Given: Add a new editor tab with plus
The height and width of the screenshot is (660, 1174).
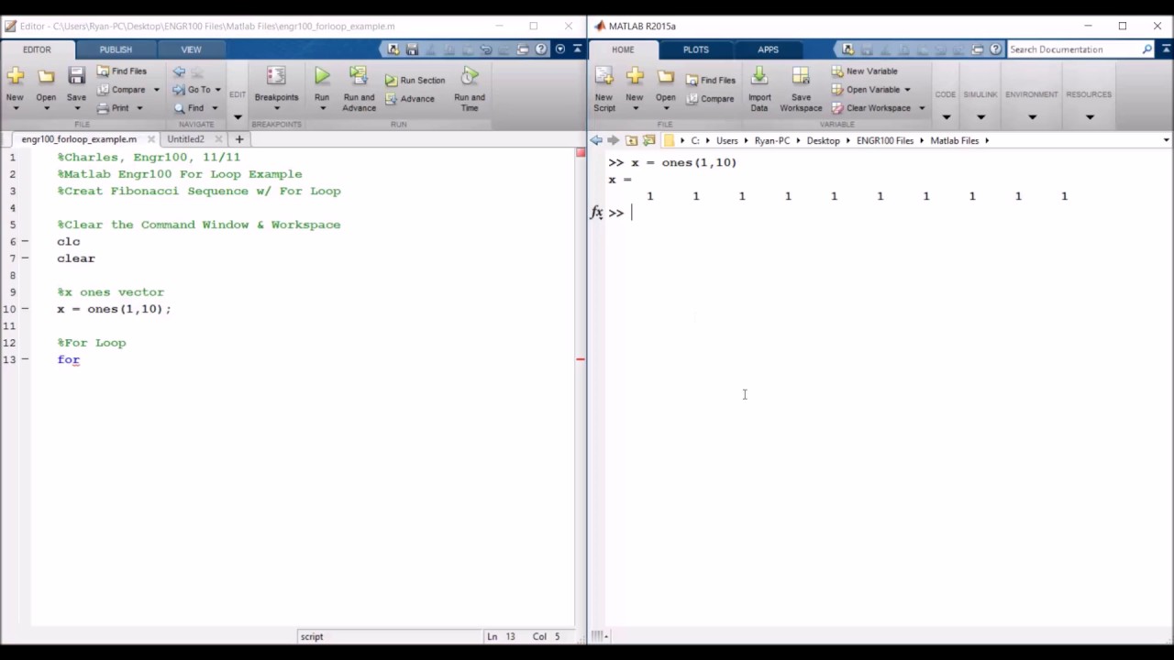Looking at the screenshot, I should point(238,139).
